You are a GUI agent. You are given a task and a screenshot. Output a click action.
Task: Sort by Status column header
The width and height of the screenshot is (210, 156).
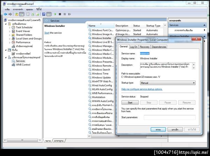point(138,25)
